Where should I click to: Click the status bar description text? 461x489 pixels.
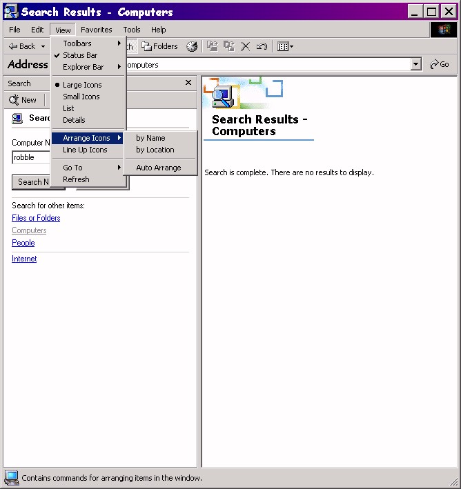coord(112,478)
